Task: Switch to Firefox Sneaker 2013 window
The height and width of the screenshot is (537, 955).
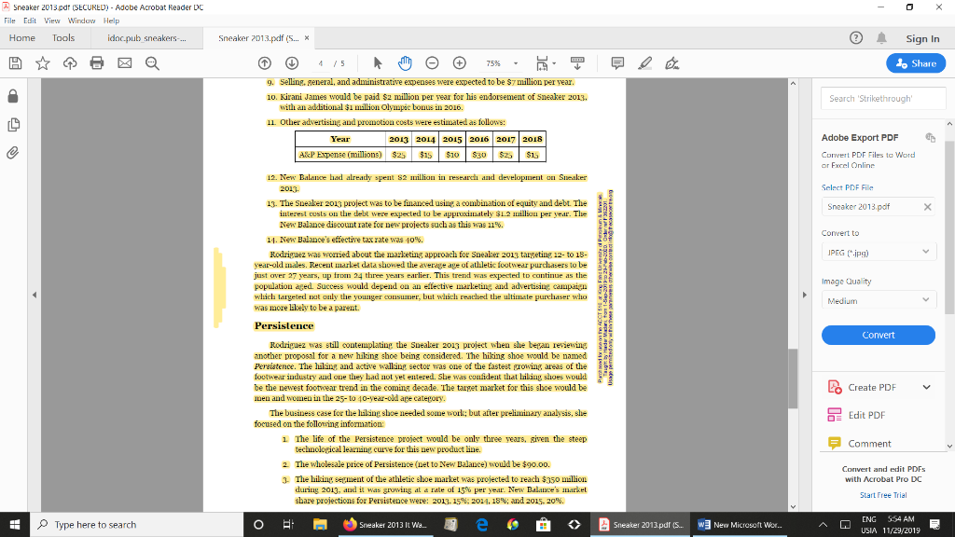Action: [387, 524]
